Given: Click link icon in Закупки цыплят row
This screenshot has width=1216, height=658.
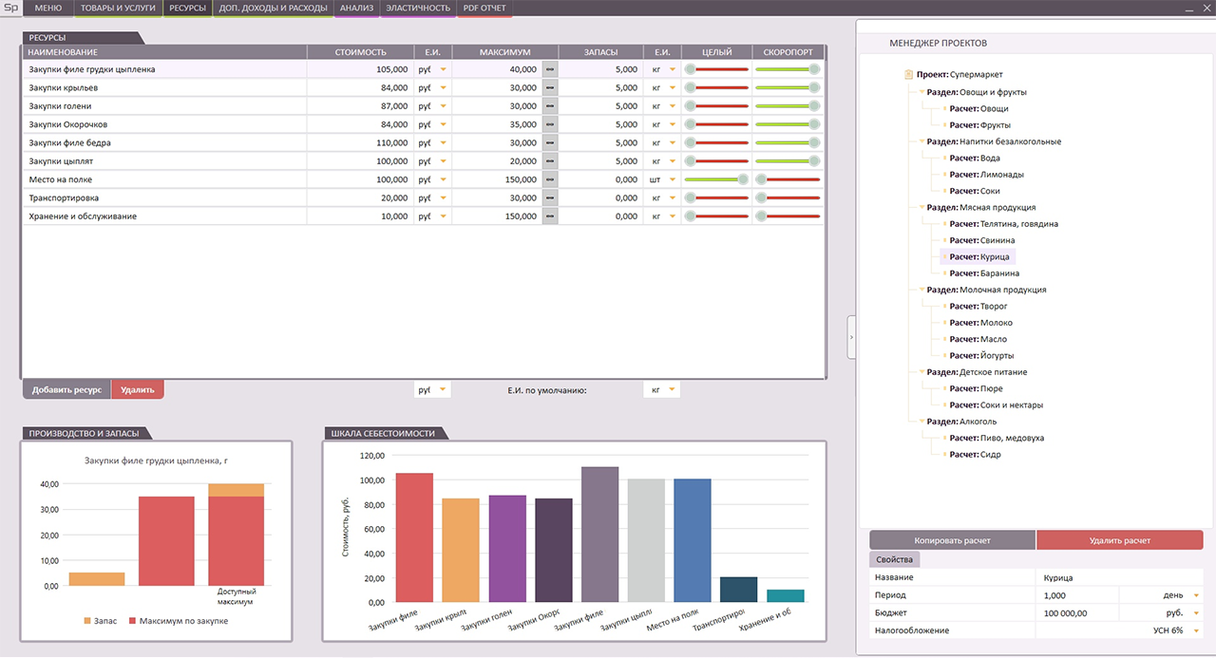Looking at the screenshot, I should (x=549, y=161).
